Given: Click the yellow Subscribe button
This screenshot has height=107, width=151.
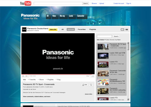Looking at the screenshot, I should (53, 29).
